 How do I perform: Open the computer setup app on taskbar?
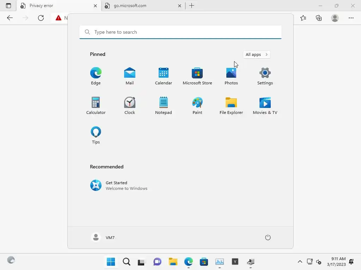[x=251, y=262]
